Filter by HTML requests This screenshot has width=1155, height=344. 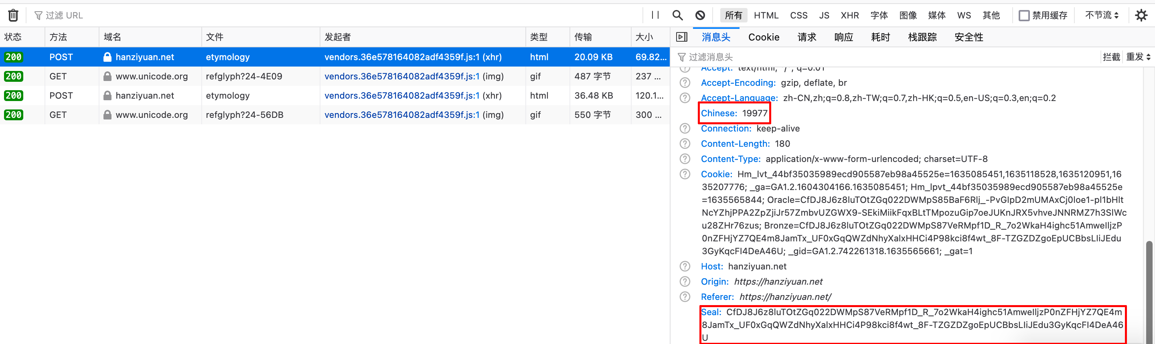coord(766,15)
